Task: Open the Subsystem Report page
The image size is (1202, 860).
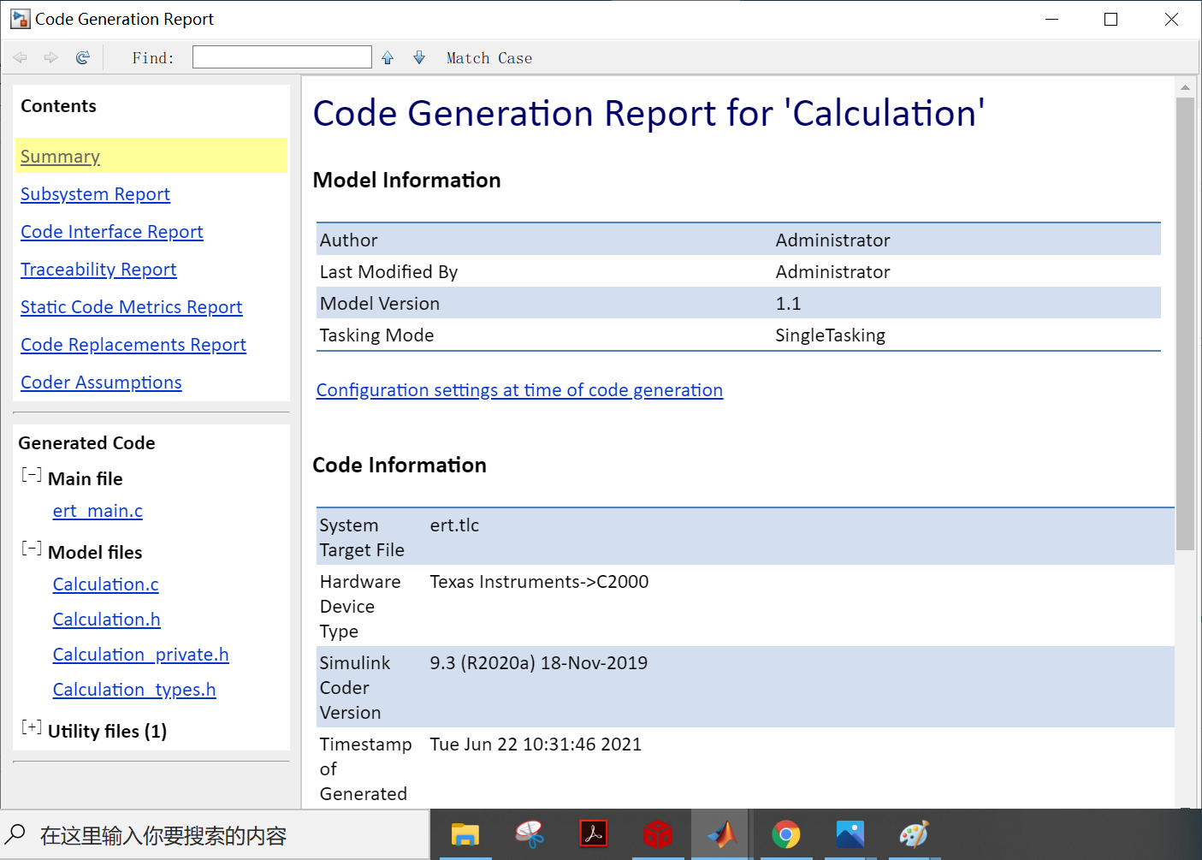Action: coord(95,194)
